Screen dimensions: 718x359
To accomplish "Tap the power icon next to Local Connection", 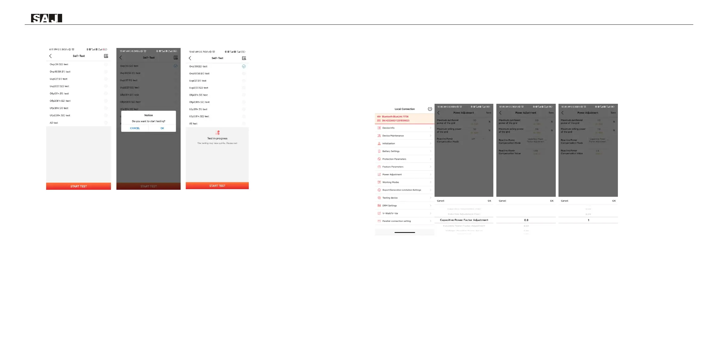I will coord(430,109).
